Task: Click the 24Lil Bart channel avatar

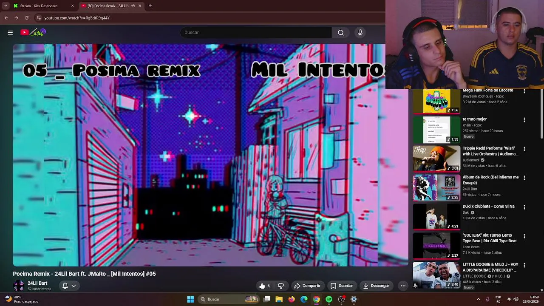Action: pyautogui.click(x=19, y=286)
